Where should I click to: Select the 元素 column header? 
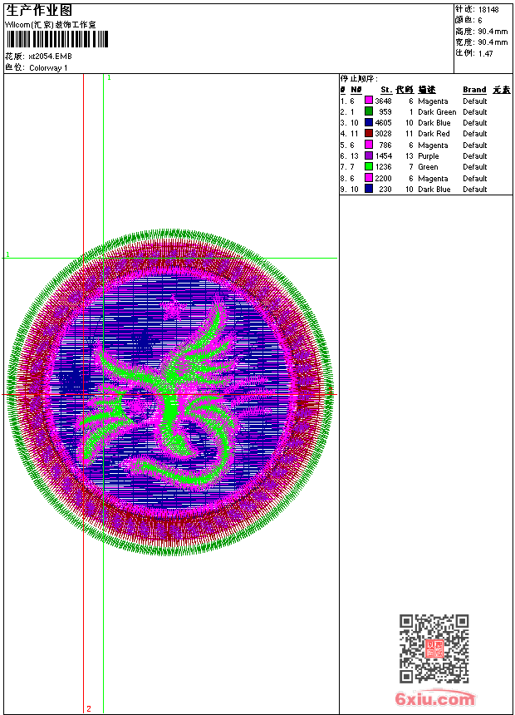(502, 90)
